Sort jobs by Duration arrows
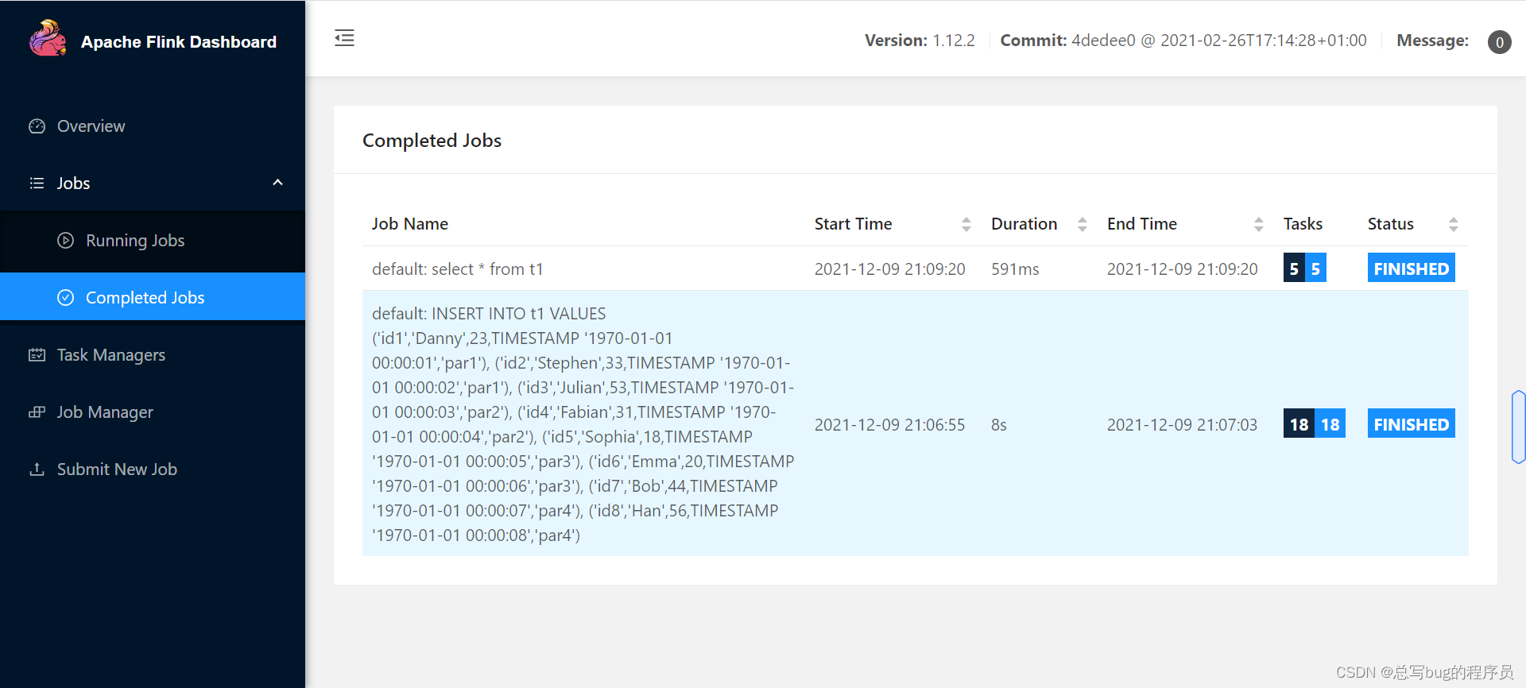 click(1083, 225)
